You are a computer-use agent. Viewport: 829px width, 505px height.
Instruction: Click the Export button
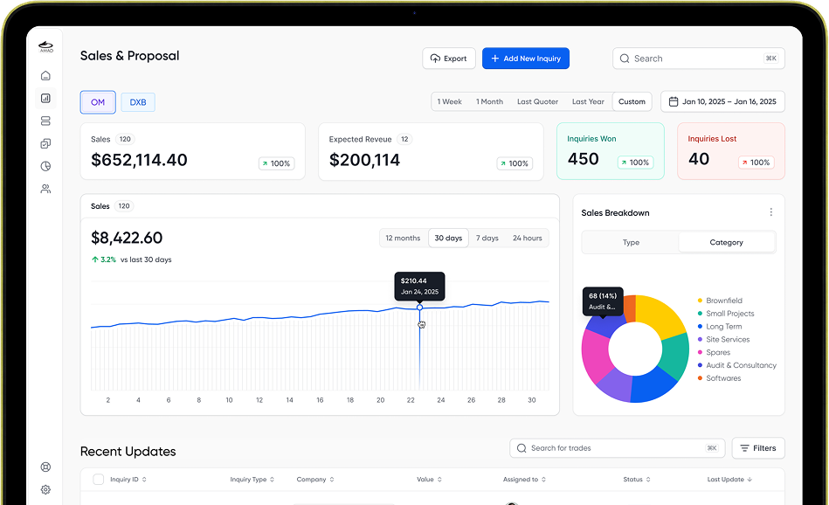click(448, 59)
